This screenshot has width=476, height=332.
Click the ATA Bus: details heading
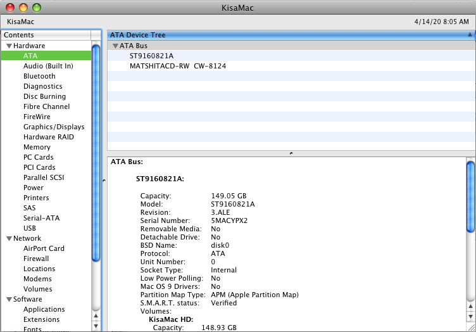pos(127,162)
